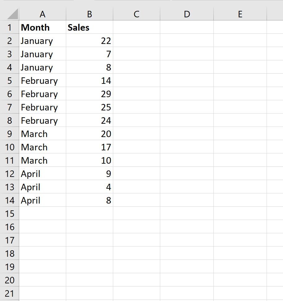Select the cell with sales value 29

tap(90, 93)
